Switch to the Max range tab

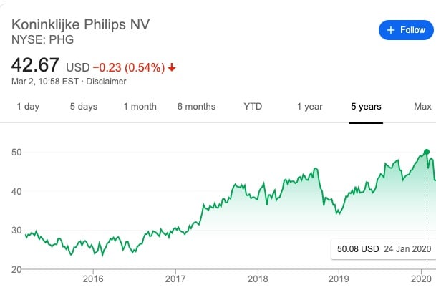[x=422, y=107]
